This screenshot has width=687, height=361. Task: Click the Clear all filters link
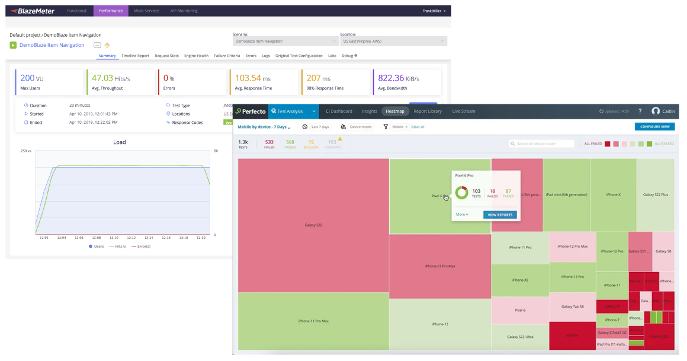(x=418, y=127)
